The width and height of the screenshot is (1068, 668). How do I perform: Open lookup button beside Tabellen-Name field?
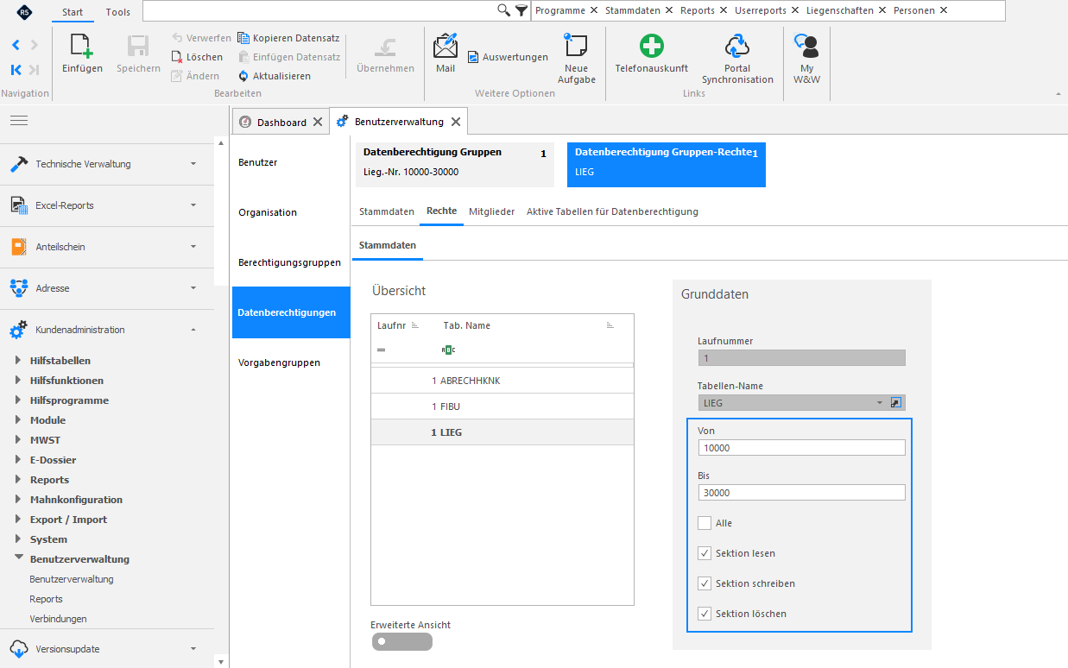pyautogui.click(x=896, y=403)
